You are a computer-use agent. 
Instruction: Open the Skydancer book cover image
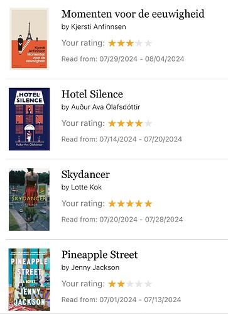[x=29, y=199]
